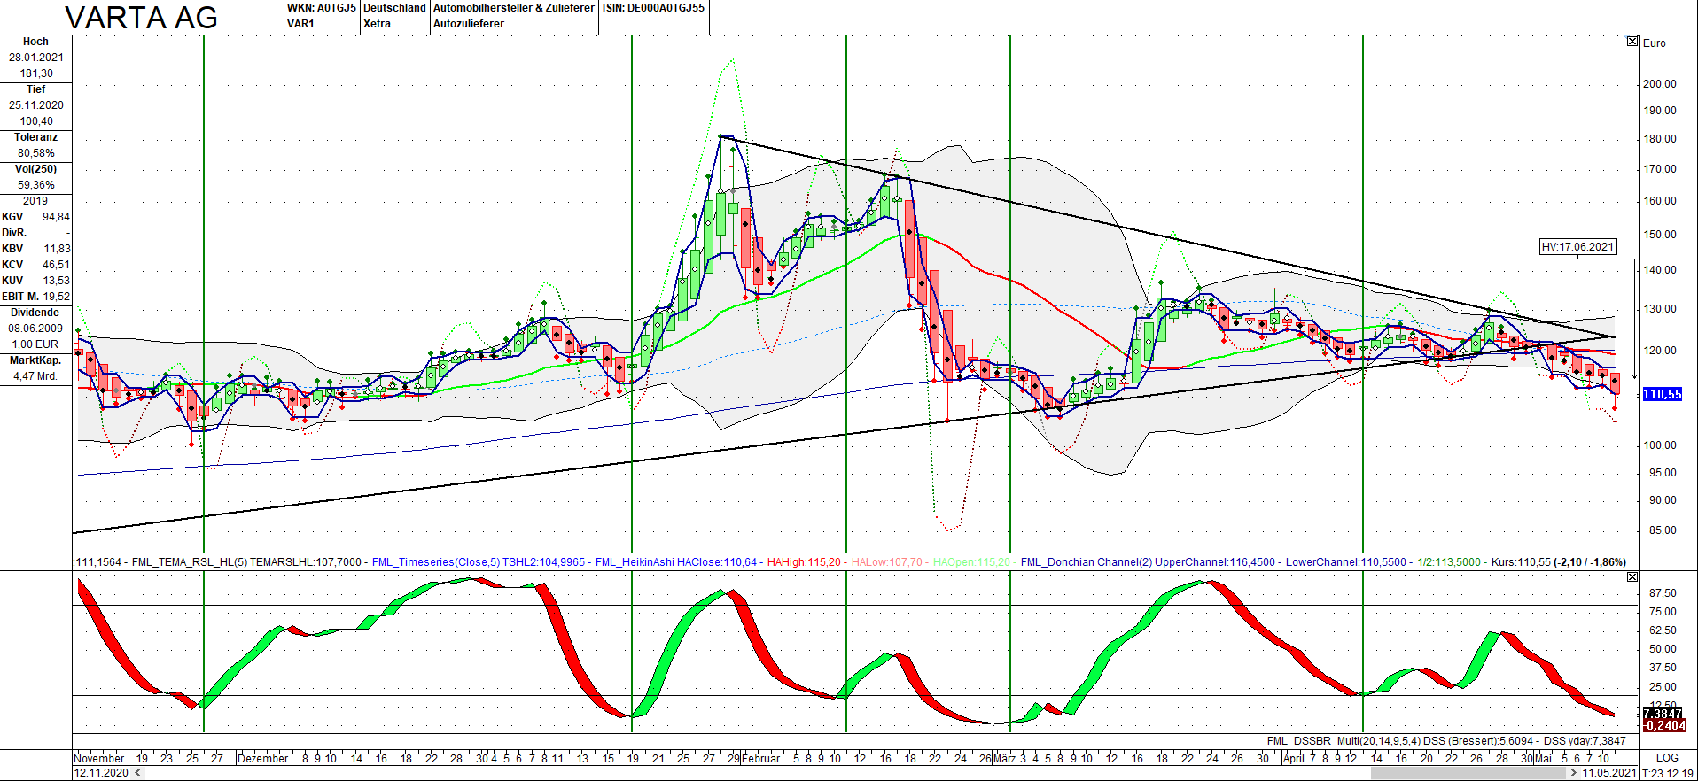This screenshot has height=781, width=1698.
Task: Click the tolerance value 80,58%
Action: pyautogui.click(x=36, y=153)
